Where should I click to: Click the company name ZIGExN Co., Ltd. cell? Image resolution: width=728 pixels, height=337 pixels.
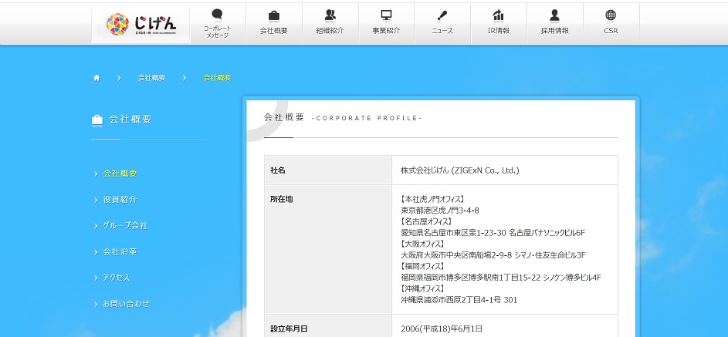tap(459, 170)
